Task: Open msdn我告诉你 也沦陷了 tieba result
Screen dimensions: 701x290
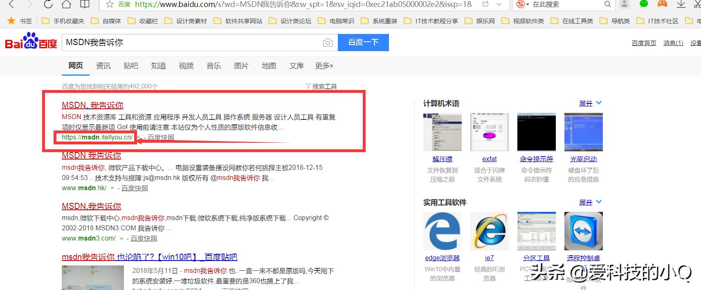Action: (149, 257)
